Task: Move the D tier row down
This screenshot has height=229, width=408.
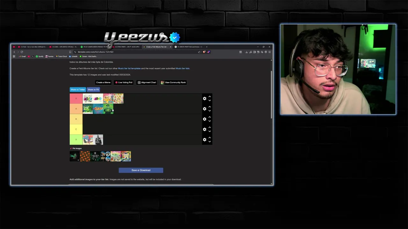Action: (209, 142)
